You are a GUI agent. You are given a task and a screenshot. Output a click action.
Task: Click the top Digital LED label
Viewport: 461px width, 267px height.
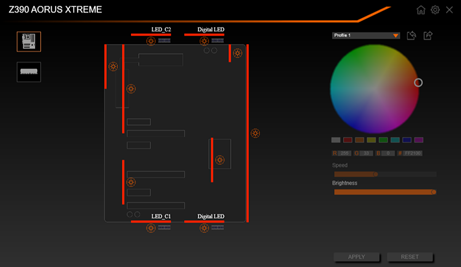(x=211, y=29)
